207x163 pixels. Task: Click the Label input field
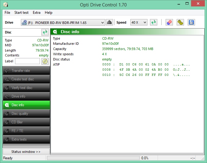pyautogui.click(x=27, y=61)
